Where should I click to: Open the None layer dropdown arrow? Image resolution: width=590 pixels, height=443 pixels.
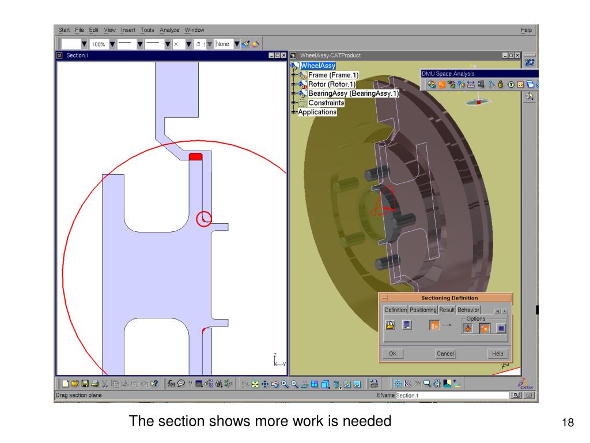pos(237,44)
